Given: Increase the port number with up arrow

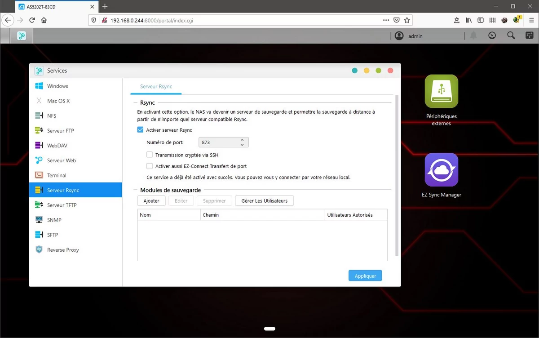Looking at the screenshot, I should click(x=242, y=140).
